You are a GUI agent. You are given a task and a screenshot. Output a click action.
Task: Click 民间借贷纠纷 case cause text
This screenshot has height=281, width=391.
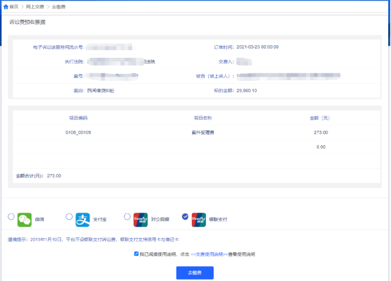click(x=100, y=91)
